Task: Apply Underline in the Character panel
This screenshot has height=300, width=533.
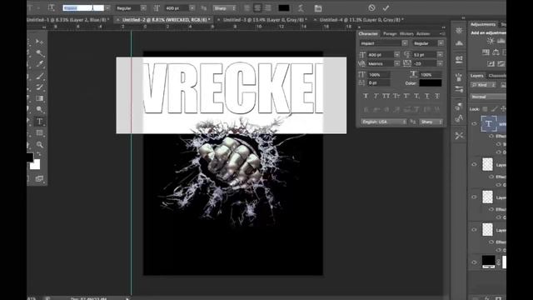Action: pyautogui.click(x=427, y=97)
